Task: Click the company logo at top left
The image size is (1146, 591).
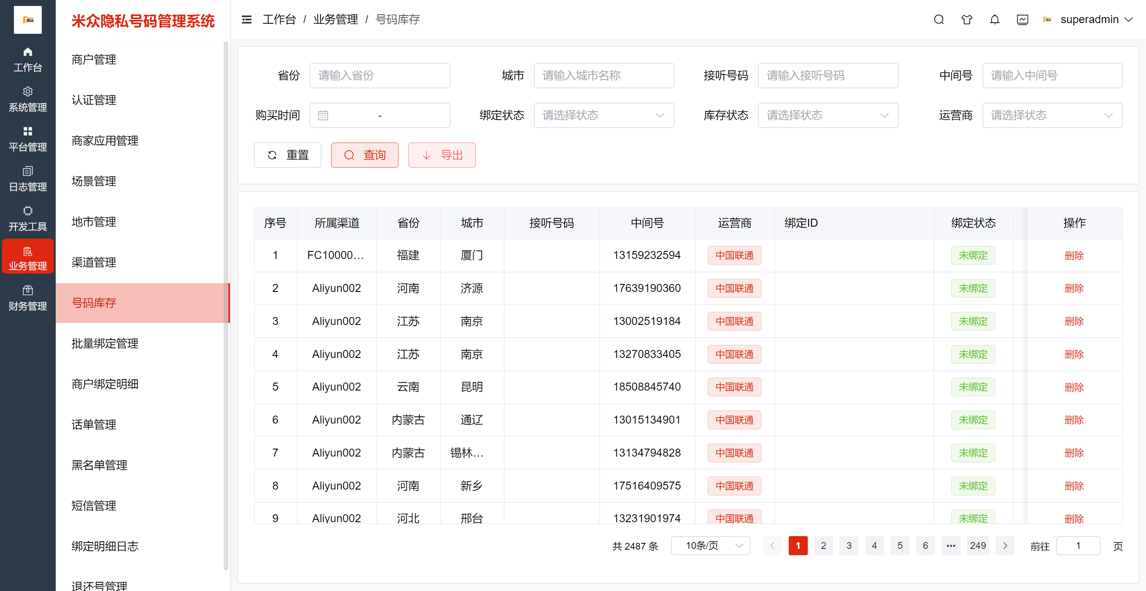Action: point(27,20)
